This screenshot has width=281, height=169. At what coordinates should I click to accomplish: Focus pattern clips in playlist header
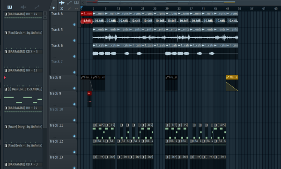pos(76,3)
